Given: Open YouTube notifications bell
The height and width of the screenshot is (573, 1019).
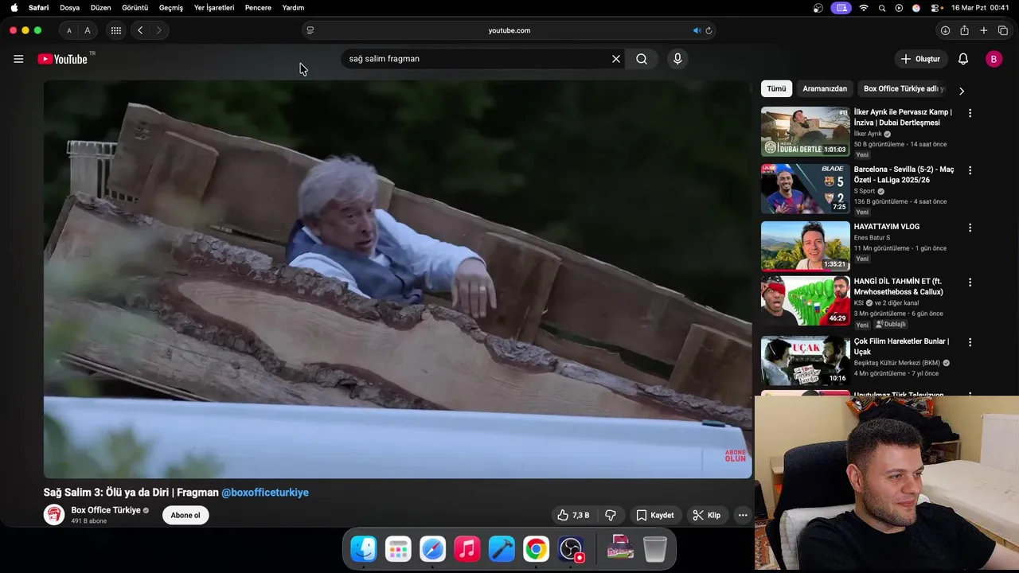Looking at the screenshot, I should coord(963,59).
